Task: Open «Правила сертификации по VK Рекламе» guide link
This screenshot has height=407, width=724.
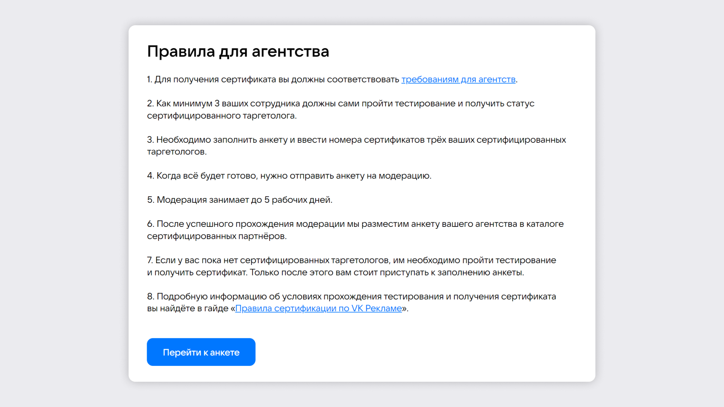Action: tap(318, 308)
